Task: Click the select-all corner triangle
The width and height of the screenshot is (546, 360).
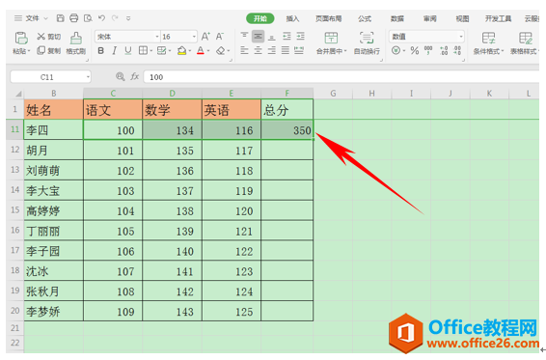Action: (18, 94)
